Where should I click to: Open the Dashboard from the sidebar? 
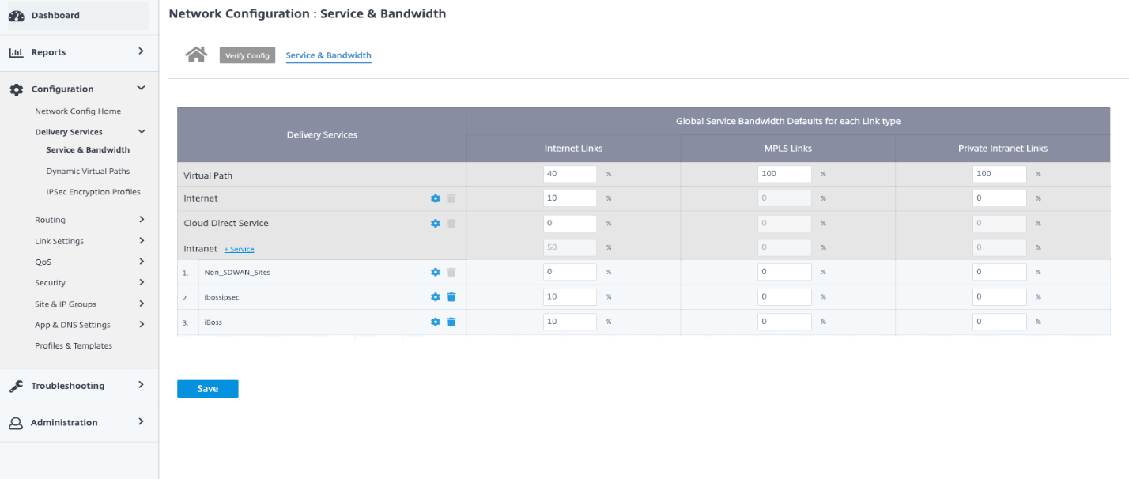[55, 15]
